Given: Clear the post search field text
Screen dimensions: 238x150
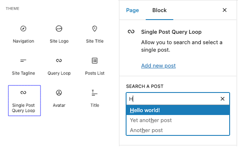Looking at the screenshot, I should click(223, 99).
